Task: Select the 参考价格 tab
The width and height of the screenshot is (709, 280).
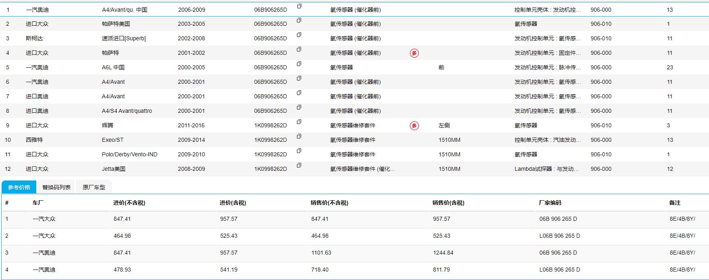Action: tap(19, 187)
